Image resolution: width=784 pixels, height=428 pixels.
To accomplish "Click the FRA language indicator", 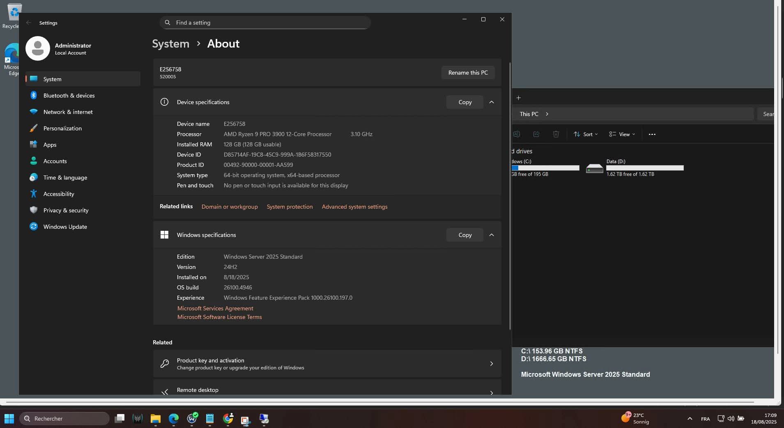I will click(706, 419).
